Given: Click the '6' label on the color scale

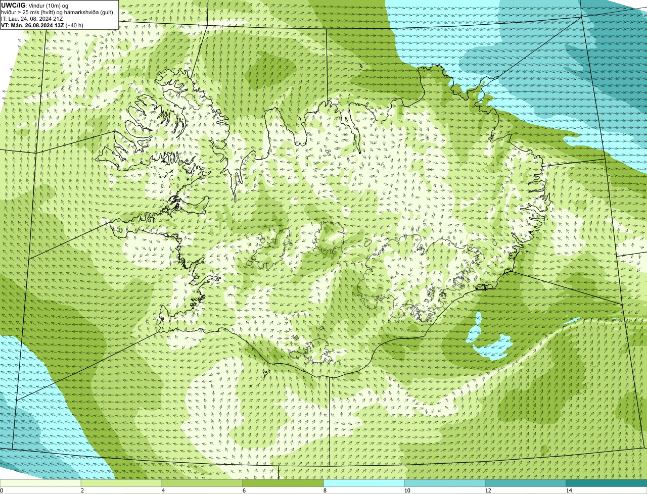Looking at the screenshot, I should click(244, 490).
